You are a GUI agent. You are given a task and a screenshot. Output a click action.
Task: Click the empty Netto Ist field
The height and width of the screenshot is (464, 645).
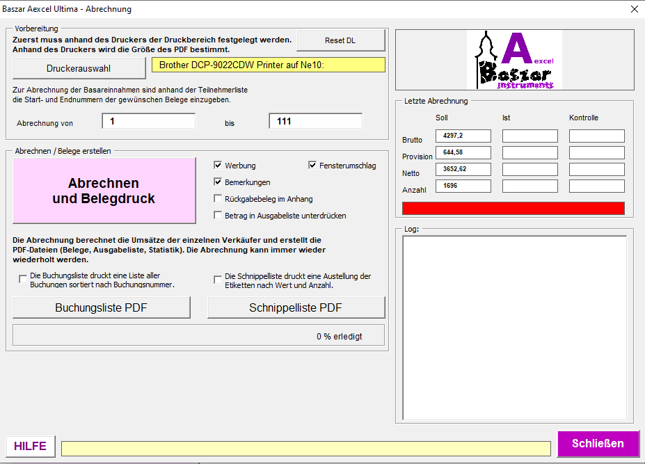point(530,169)
